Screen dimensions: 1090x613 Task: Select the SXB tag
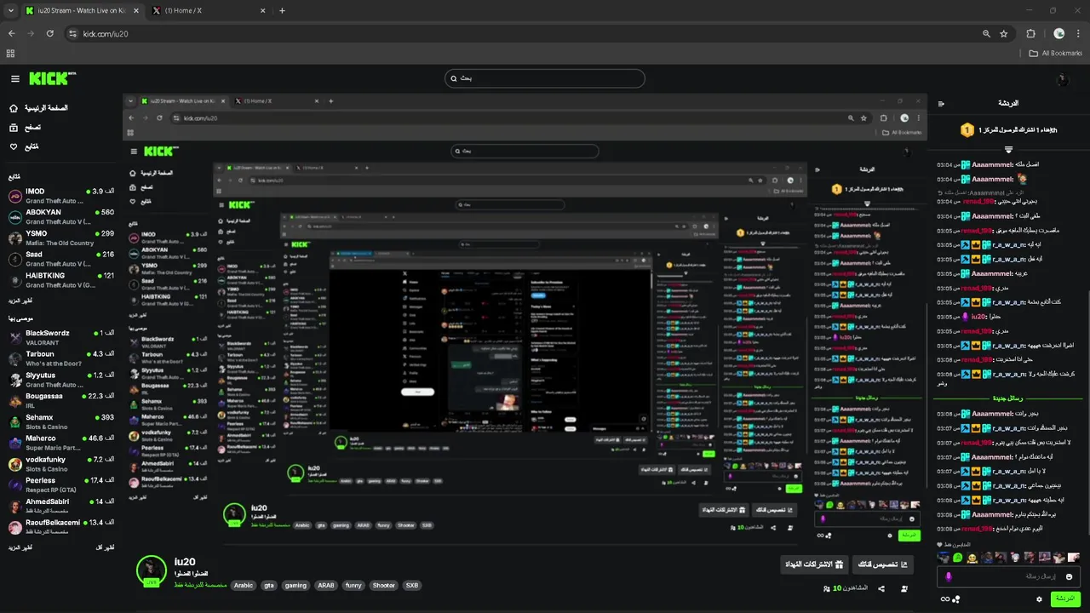(x=411, y=586)
